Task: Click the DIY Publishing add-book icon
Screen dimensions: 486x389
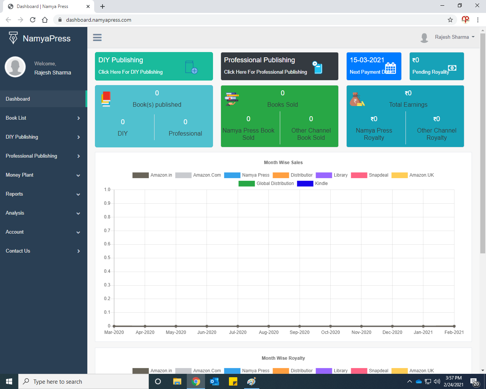Action: pyautogui.click(x=191, y=67)
